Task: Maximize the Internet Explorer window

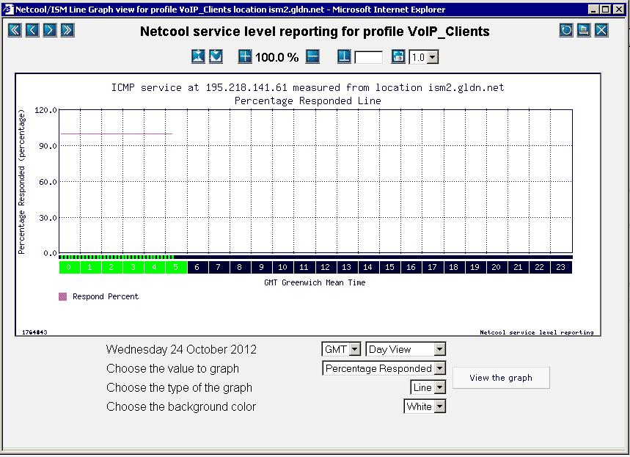Action: tap(606, 9)
